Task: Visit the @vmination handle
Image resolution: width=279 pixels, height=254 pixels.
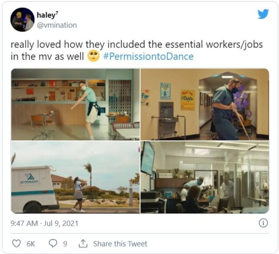Action: coord(57,25)
